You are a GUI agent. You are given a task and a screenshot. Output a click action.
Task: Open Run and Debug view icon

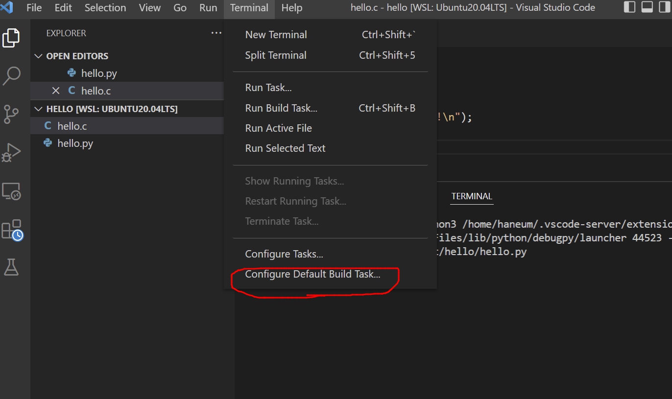point(11,152)
